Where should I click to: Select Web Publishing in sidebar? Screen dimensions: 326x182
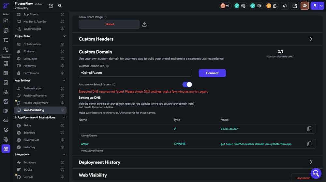(40, 110)
